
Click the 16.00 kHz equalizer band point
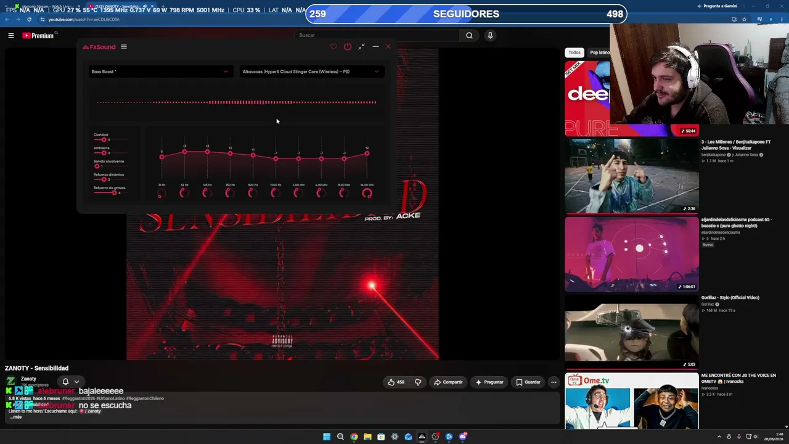point(367,154)
